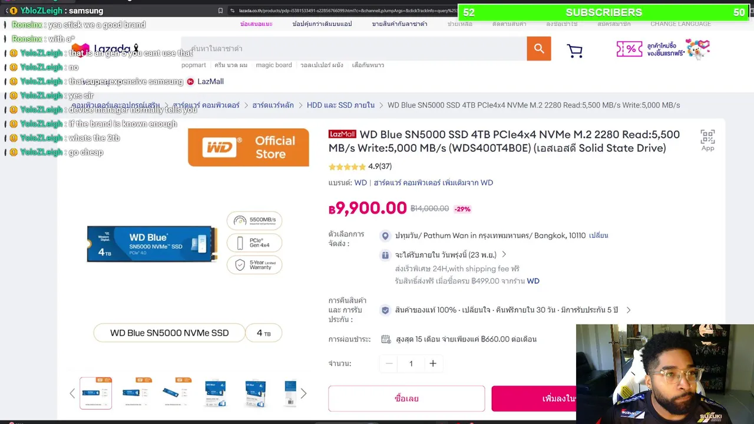The width and height of the screenshot is (754, 424).
Task: Open the ฮาร์ดแวร์หลัก breadcrumb
Action: pyautogui.click(x=273, y=105)
